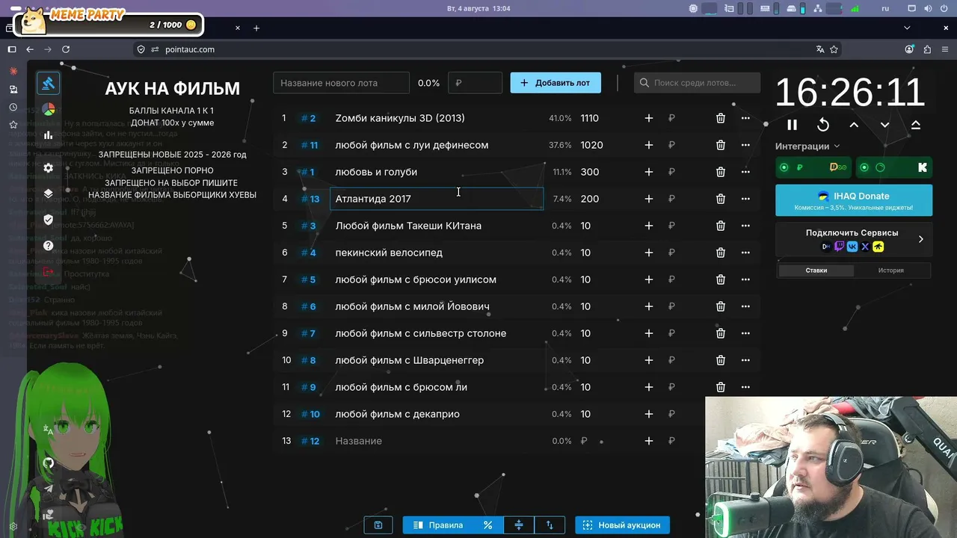The height and width of the screenshot is (538, 957).
Task: Reload the page in browser
Action: click(x=66, y=49)
